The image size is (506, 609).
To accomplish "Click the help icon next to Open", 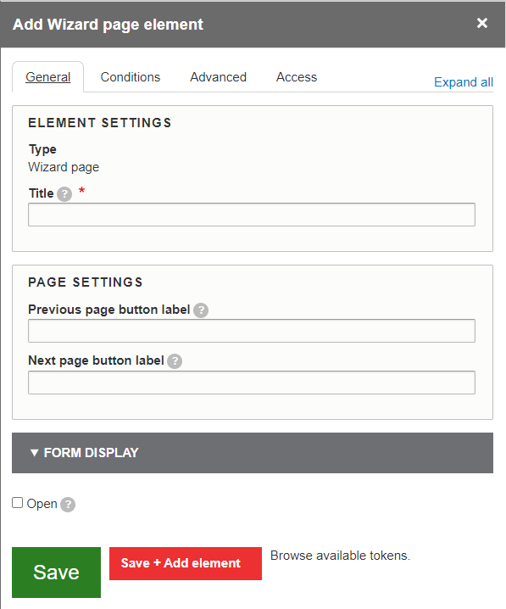I will [x=68, y=505].
